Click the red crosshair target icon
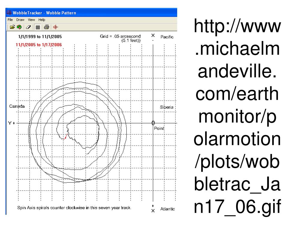 tap(56, 27)
